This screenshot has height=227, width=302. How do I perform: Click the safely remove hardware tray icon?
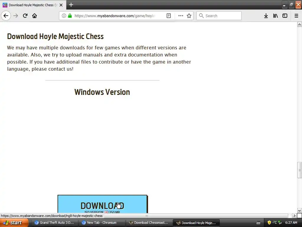tap(280, 223)
